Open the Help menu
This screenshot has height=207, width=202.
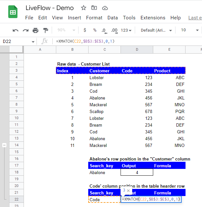coord(175,18)
